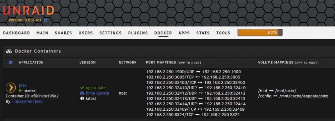Click the /config to /mnt/cache/appdata/plex mapping
This screenshot has height=121, width=335.
[x=293, y=96]
